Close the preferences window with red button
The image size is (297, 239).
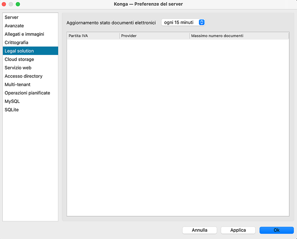point(4,4)
